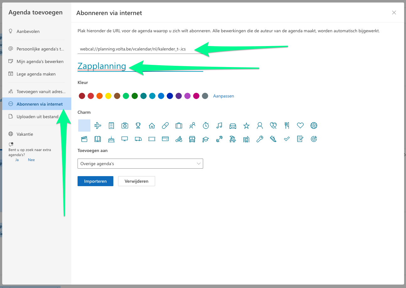The width and height of the screenshot is (406, 288).
Task: Pick the notepad charm icon
Action: [x=111, y=126]
